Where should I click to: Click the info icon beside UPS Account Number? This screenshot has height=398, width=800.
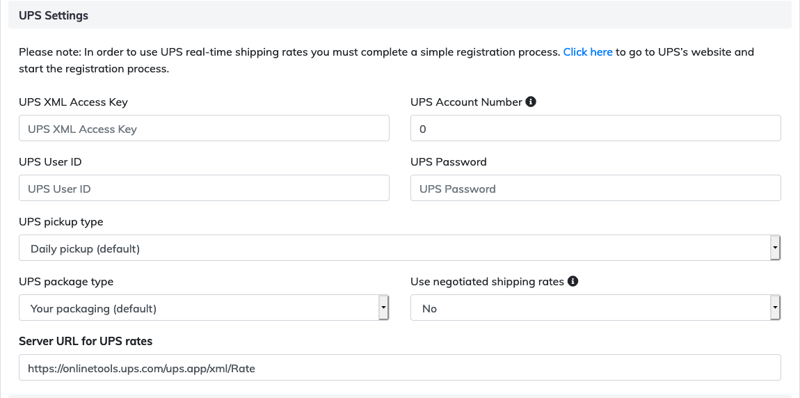[x=531, y=102]
